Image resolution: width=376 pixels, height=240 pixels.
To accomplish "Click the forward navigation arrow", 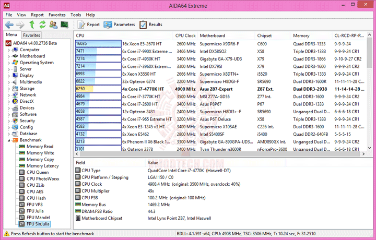I will point(20,25).
